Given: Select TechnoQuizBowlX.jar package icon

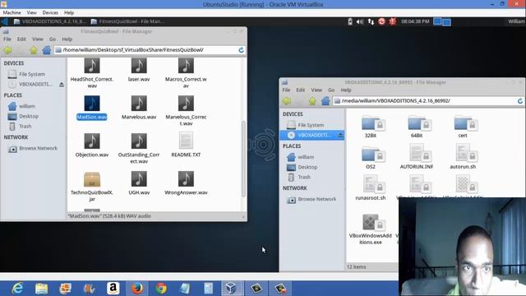Looking at the screenshot, I should point(92,179).
